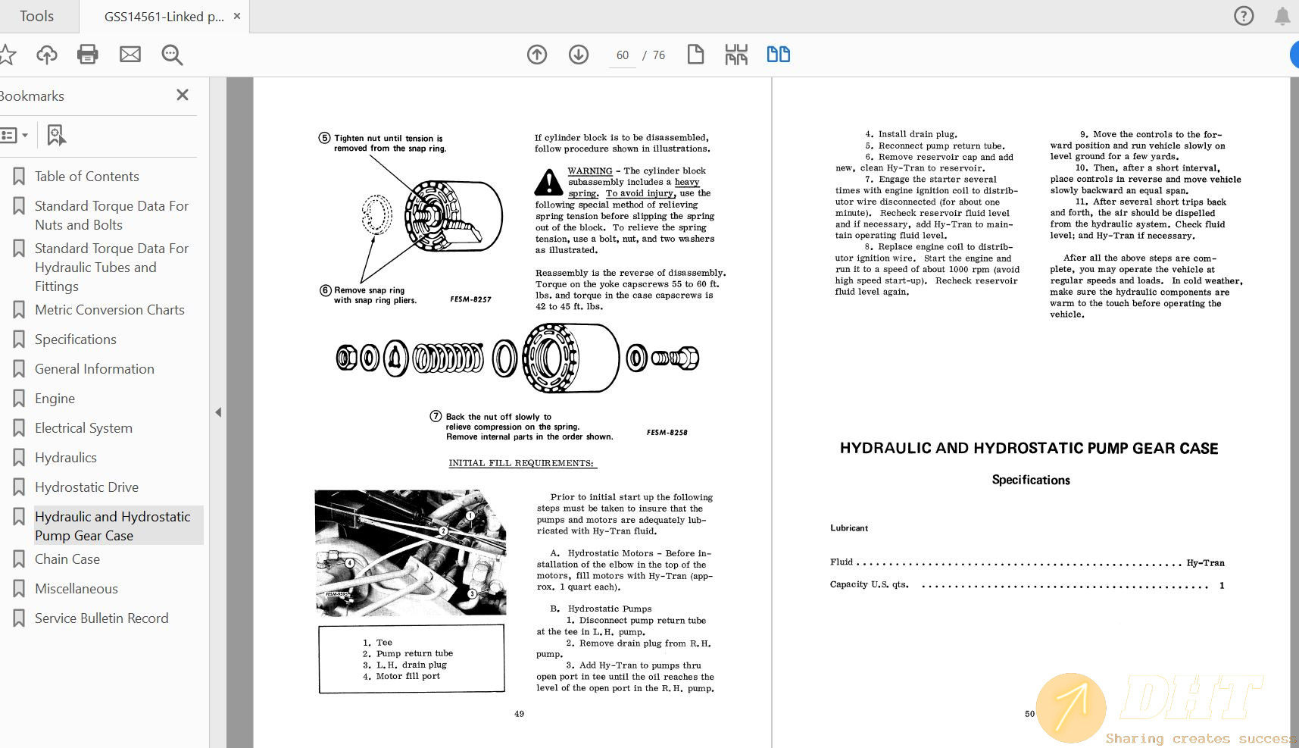1299x748 pixels.
Task: Send file by email envelope icon
Action: click(130, 55)
